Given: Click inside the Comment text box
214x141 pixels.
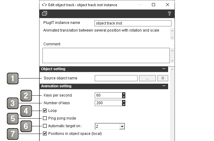Looking at the screenshot, I should coord(106,55).
